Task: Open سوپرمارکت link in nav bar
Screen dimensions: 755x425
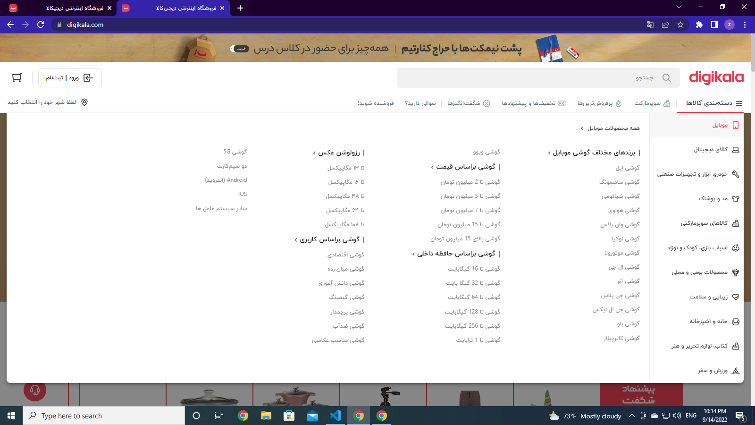Action: click(x=652, y=103)
